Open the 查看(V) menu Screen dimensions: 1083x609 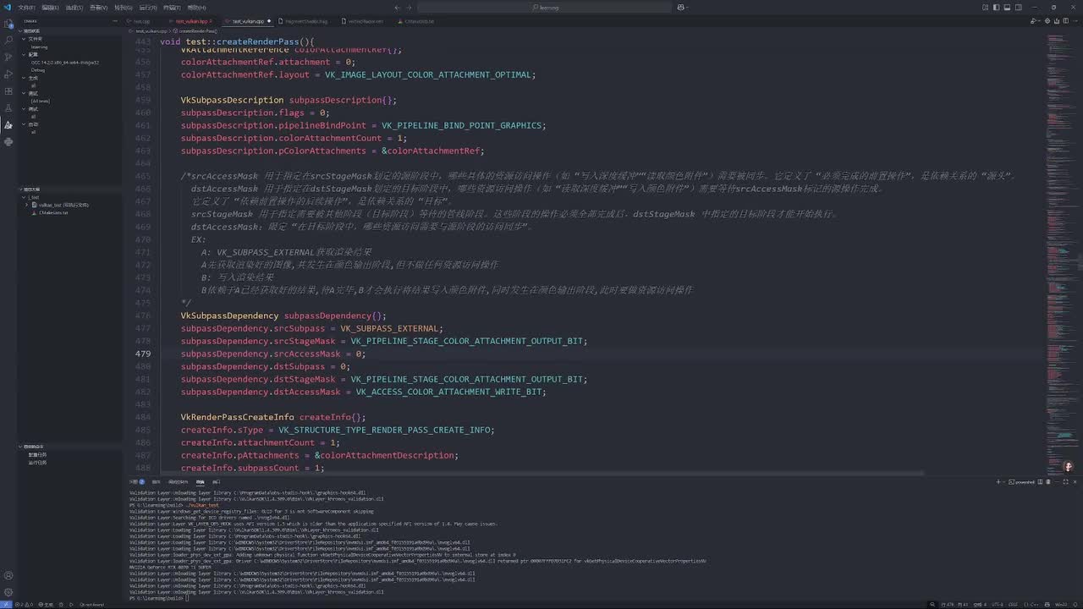click(x=99, y=7)
